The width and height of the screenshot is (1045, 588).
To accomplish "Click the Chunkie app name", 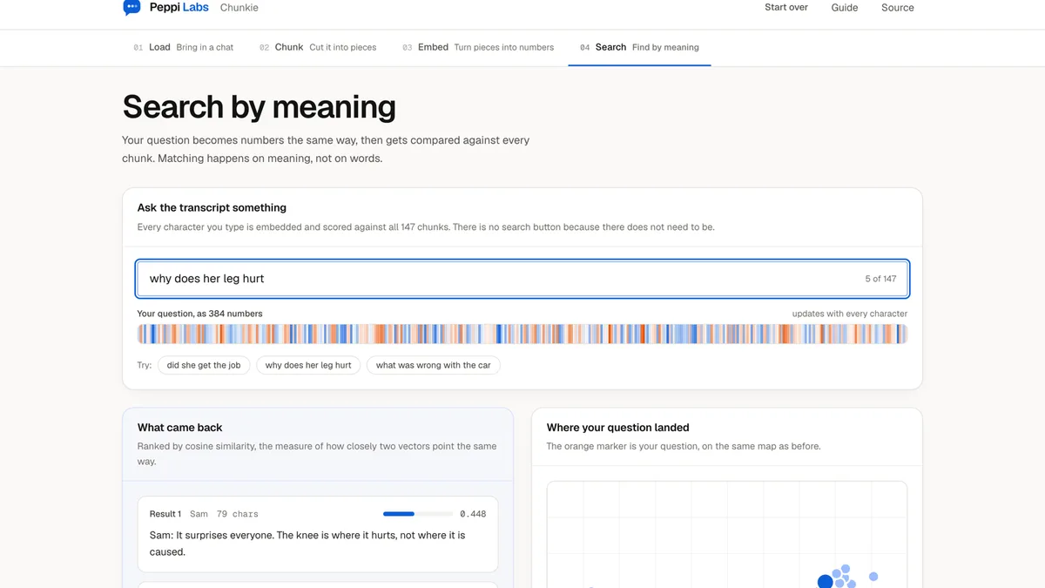I will tap(239, 8).
